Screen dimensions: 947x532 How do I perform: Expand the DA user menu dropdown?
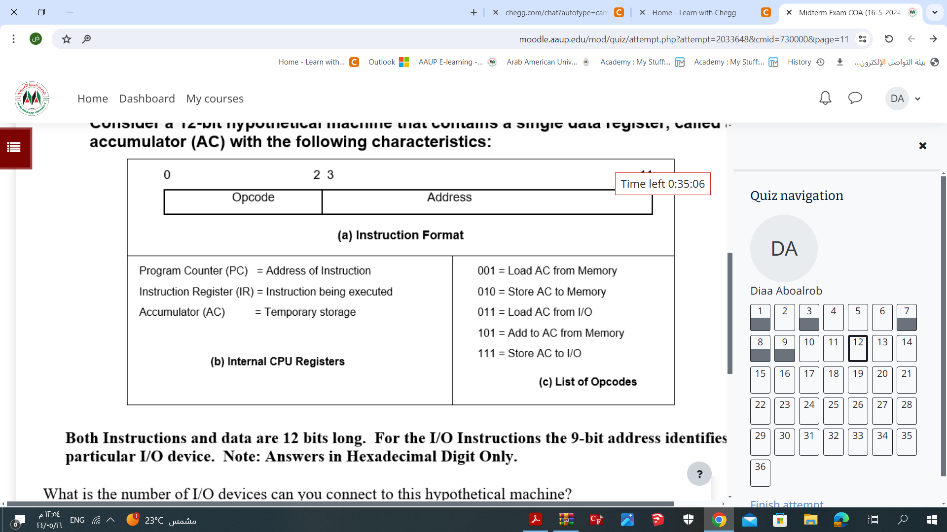[x=917, y=99]
